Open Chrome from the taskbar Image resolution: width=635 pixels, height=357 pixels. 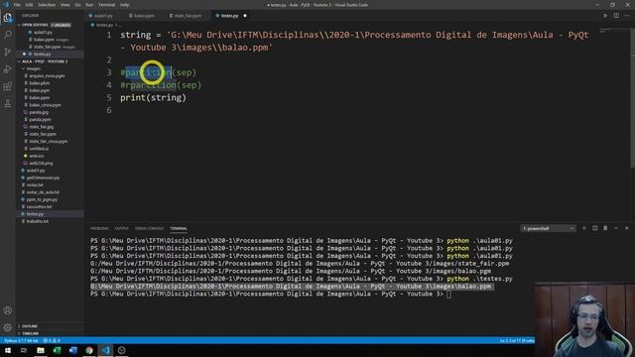pos(89,350)
